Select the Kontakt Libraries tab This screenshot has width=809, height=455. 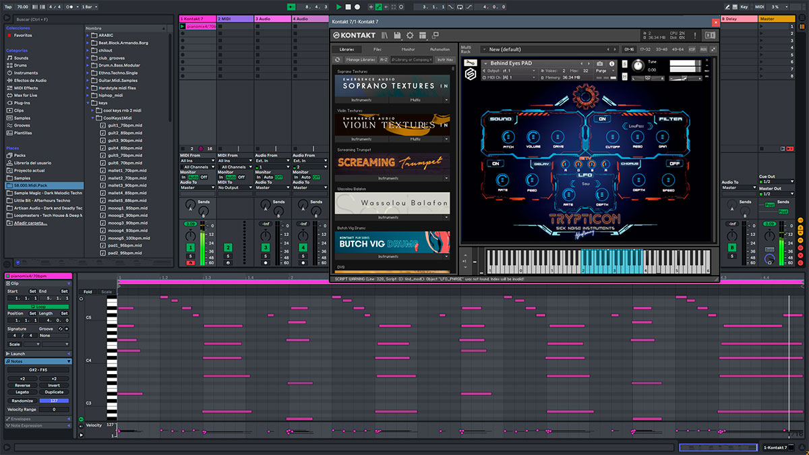tap(347, 49)
